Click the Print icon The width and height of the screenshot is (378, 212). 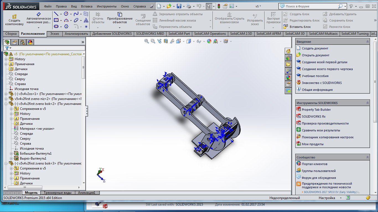point(189,6)
